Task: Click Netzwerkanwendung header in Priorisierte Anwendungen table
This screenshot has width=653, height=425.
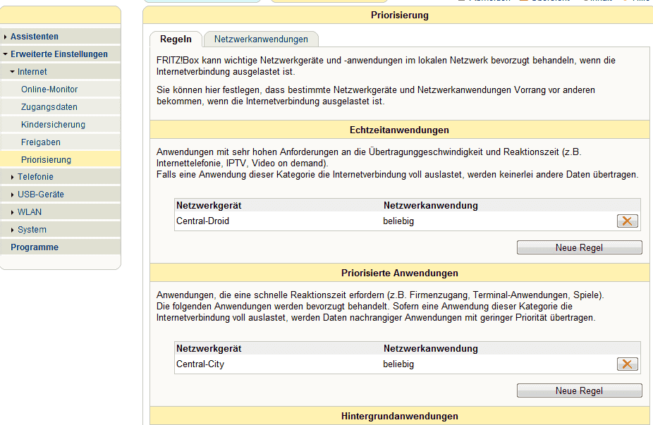Action: pos(431,348)
